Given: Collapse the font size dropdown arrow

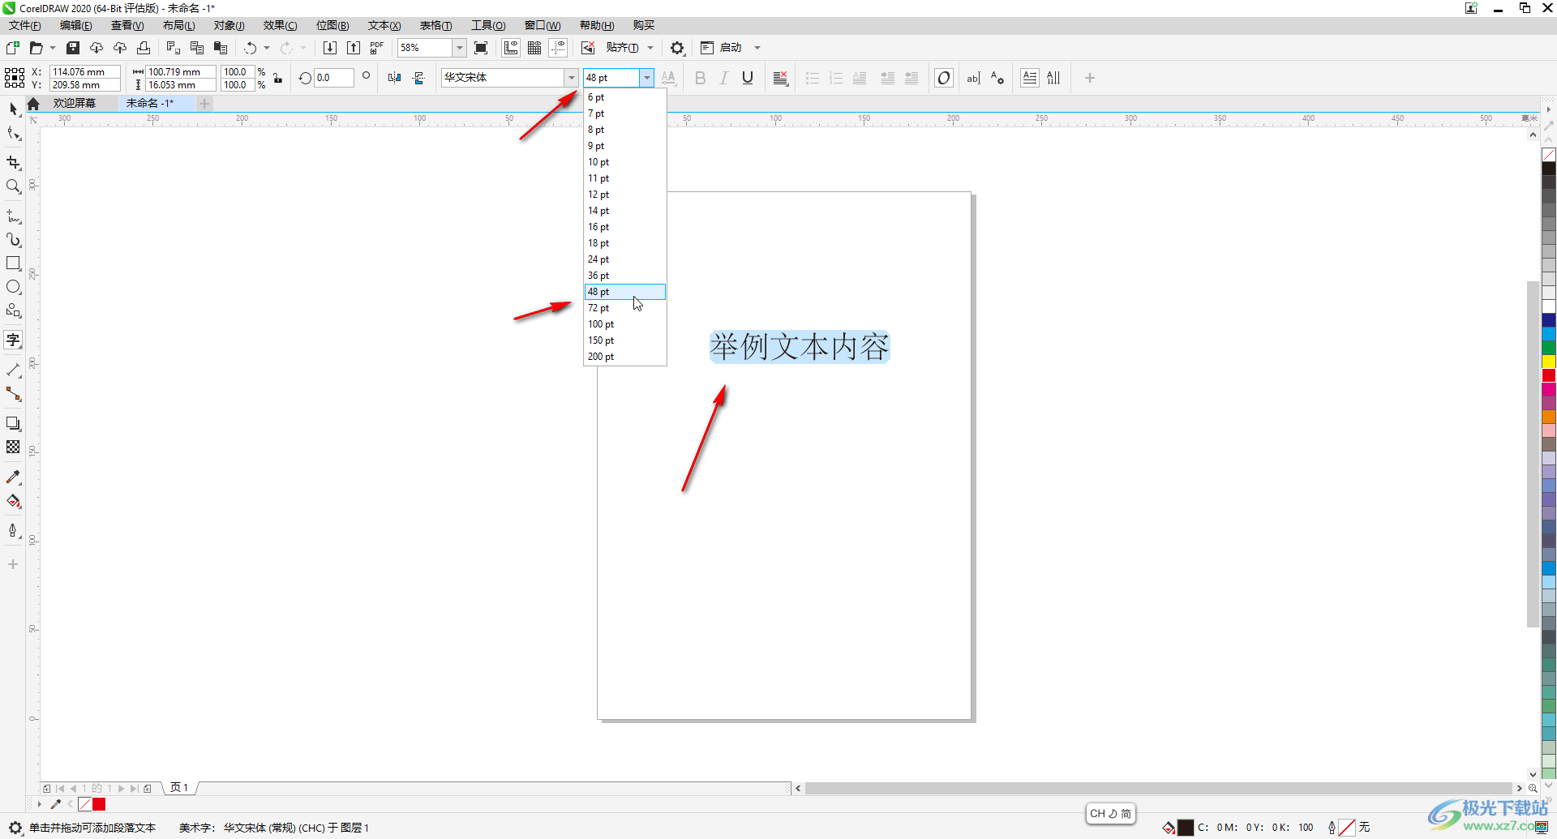Looking at the screenshot, I should point(646,78).
